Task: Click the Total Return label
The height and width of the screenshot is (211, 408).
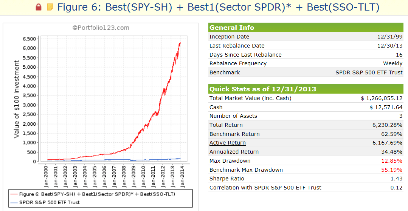Action: [x=226, y=125]
